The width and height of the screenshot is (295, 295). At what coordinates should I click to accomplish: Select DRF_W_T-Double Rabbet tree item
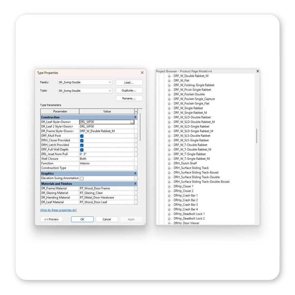(x=190, y=145)
